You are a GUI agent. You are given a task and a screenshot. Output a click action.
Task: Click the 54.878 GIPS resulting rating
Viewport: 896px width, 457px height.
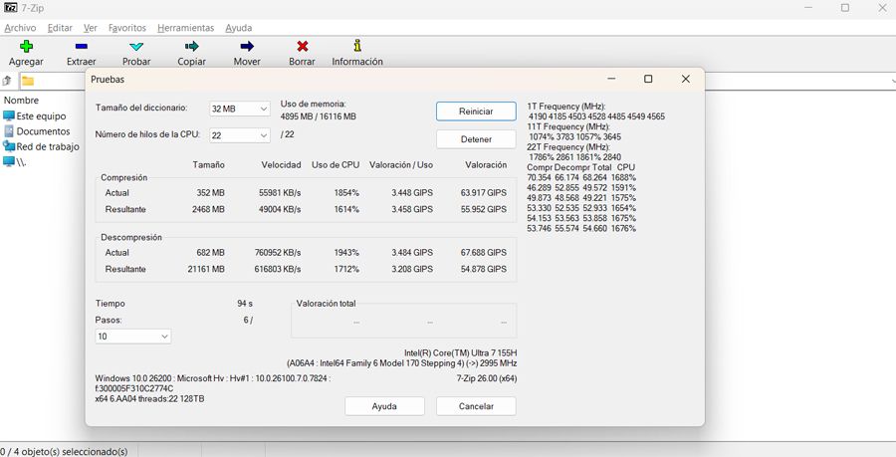click(484, 269)
